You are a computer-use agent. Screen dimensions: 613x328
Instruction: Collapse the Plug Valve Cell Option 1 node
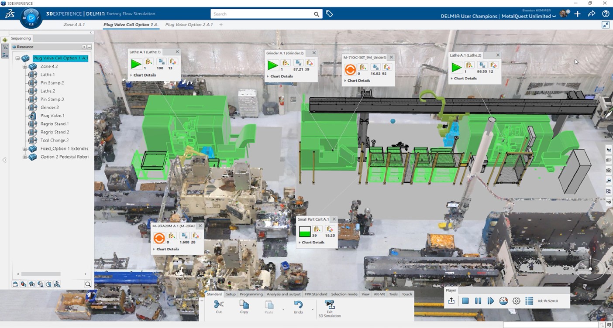18,58
